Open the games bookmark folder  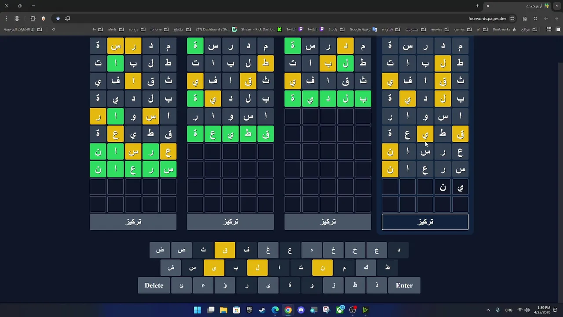pos(463,29)
